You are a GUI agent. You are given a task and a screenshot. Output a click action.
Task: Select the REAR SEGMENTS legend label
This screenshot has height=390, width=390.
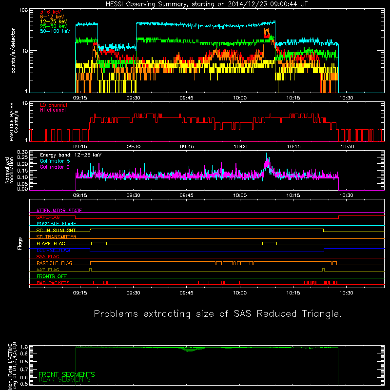point(64,380)
